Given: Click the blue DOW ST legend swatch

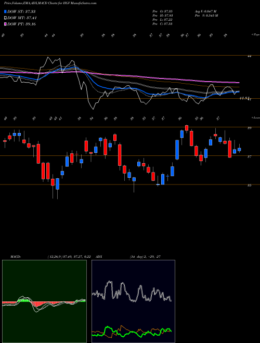Looking at the screenshot, I should (6, 11).
